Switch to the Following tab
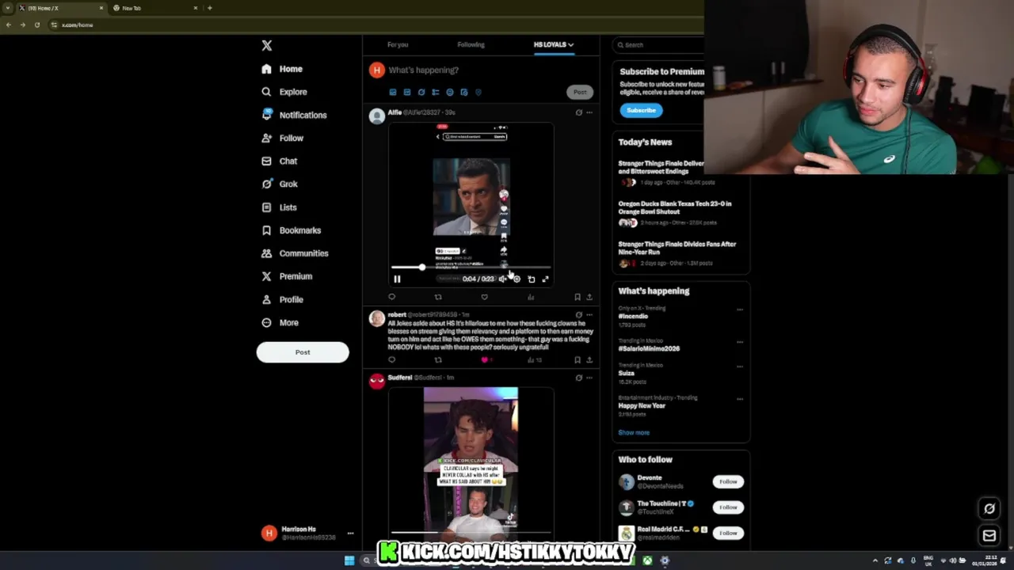 471,44
